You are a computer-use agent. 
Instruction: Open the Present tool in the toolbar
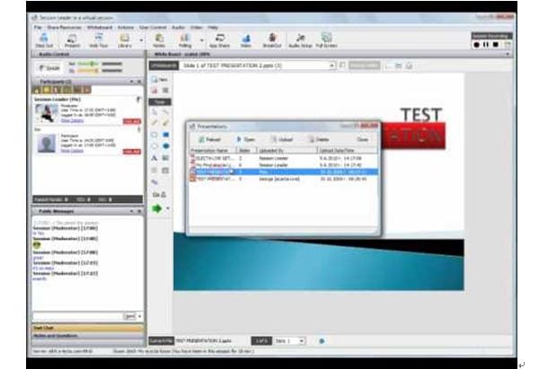coord(72,40)
